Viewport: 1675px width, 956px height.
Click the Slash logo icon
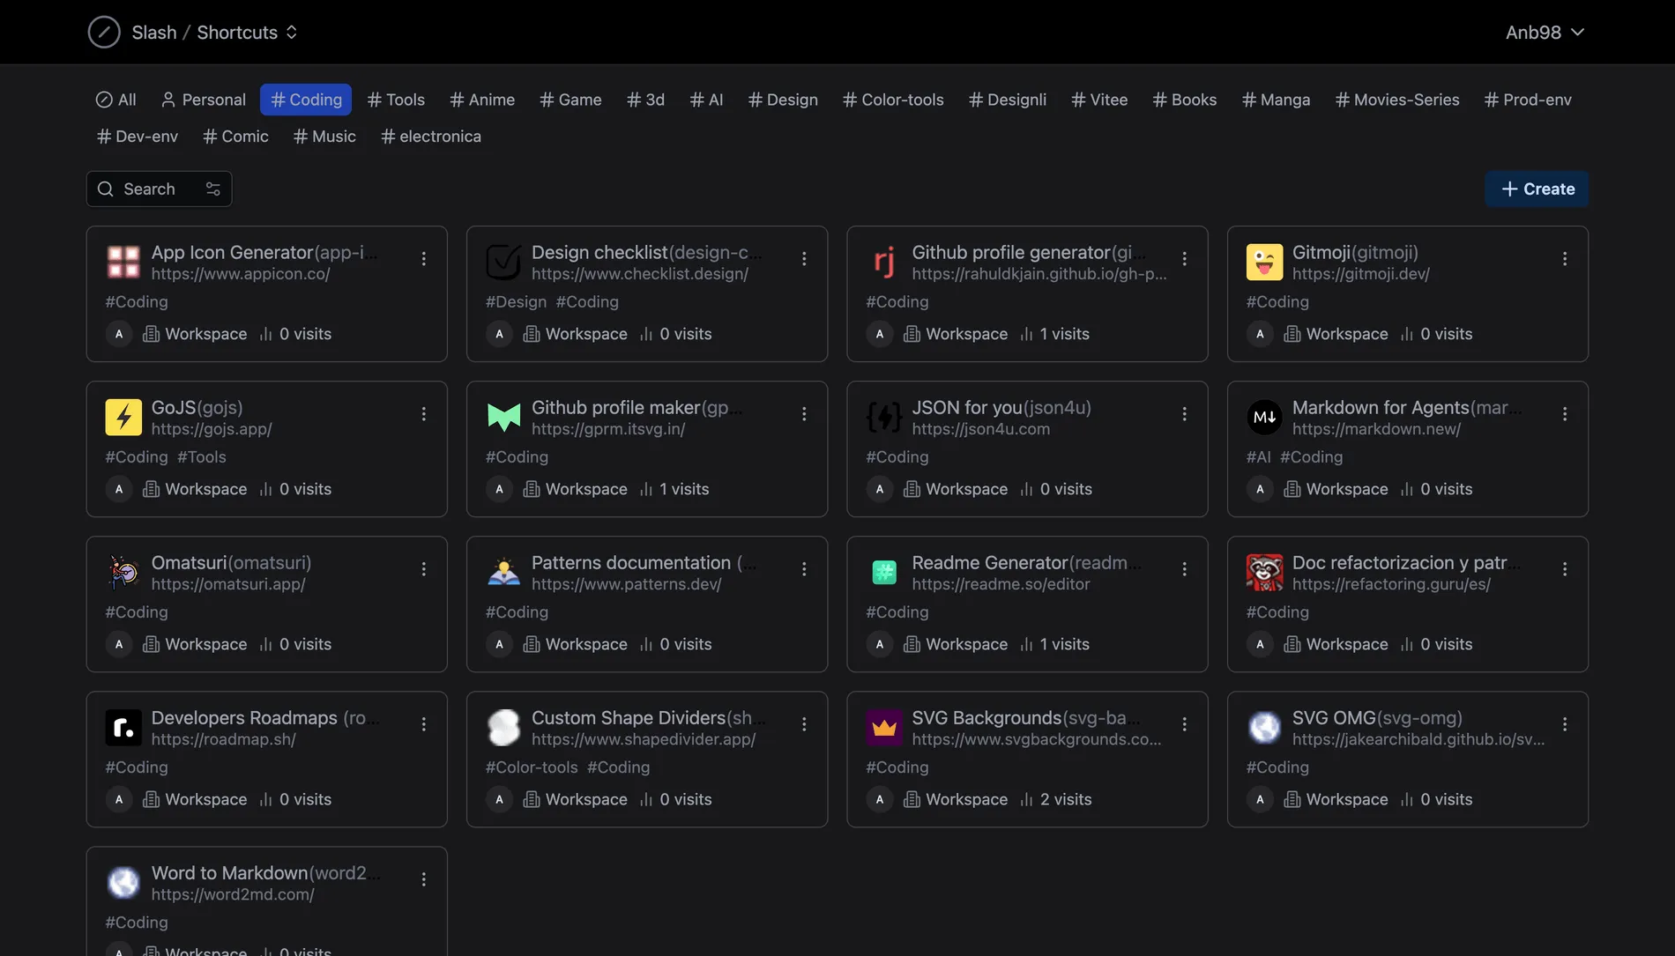pos(104,33)
